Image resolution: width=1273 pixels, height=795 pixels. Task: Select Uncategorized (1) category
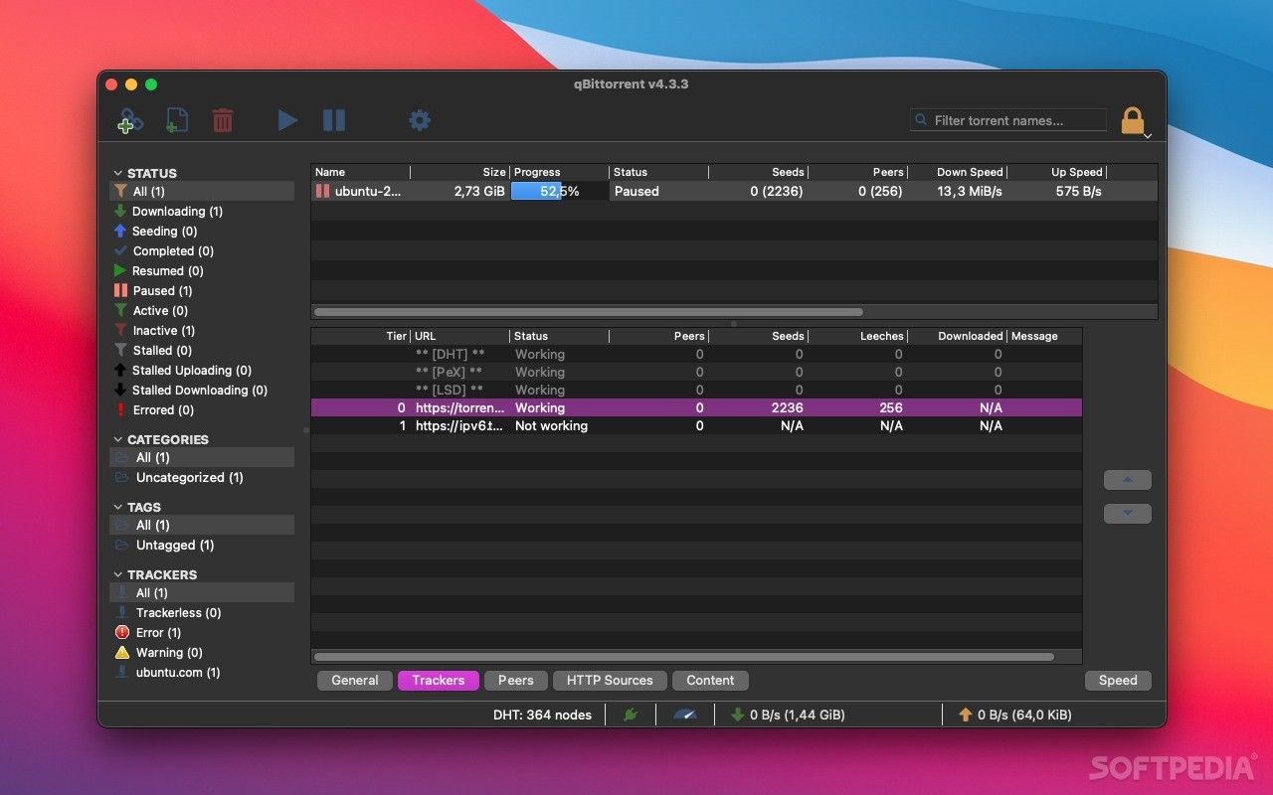click(x=202, y=477)
